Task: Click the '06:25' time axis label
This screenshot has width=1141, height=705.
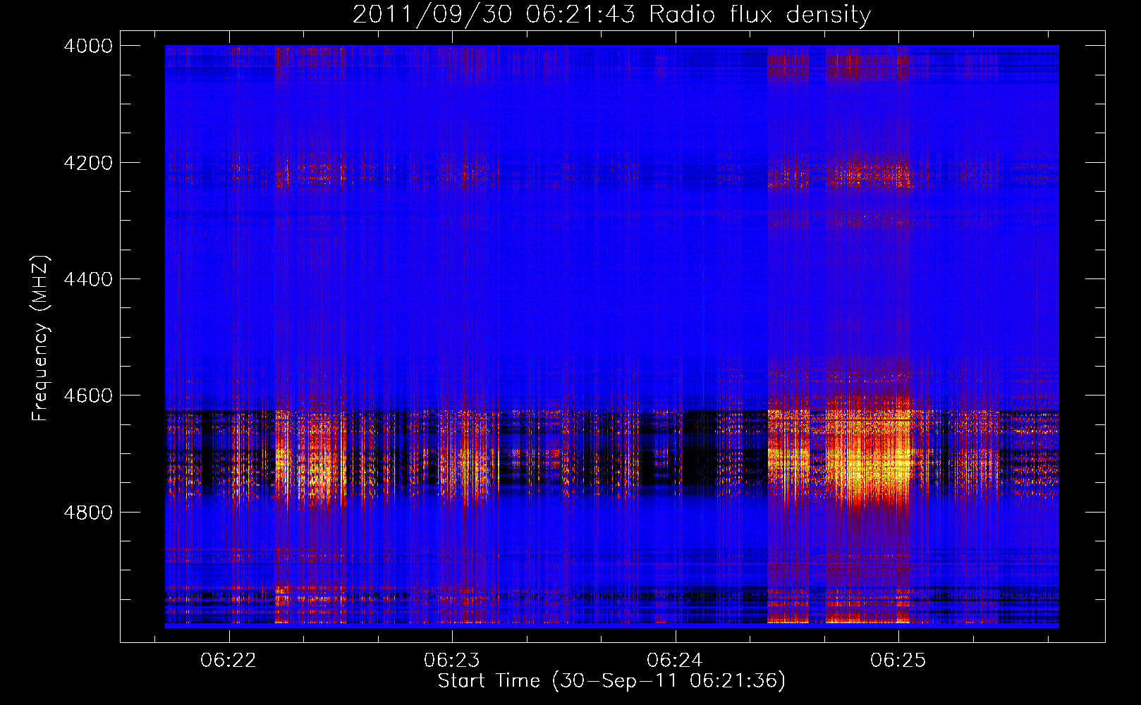Action: 898,660
